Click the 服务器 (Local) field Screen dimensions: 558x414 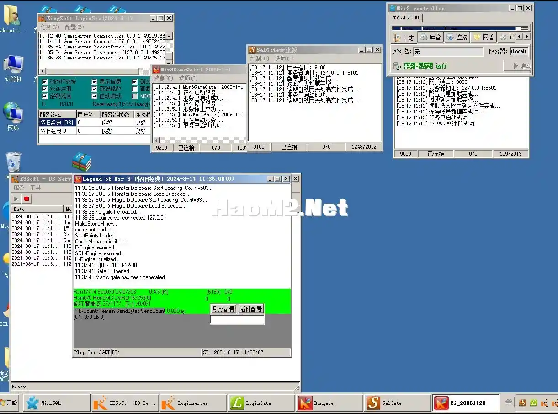[519, 52]
